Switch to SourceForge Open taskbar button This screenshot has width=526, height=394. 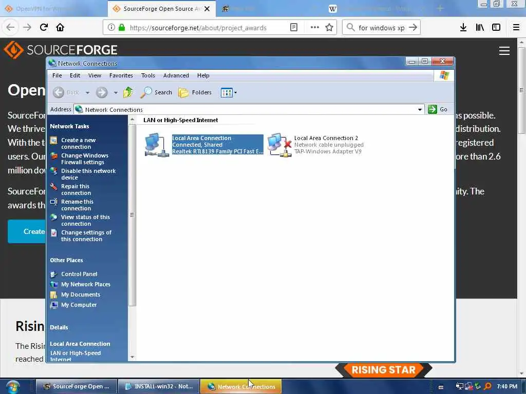point(77,386)
